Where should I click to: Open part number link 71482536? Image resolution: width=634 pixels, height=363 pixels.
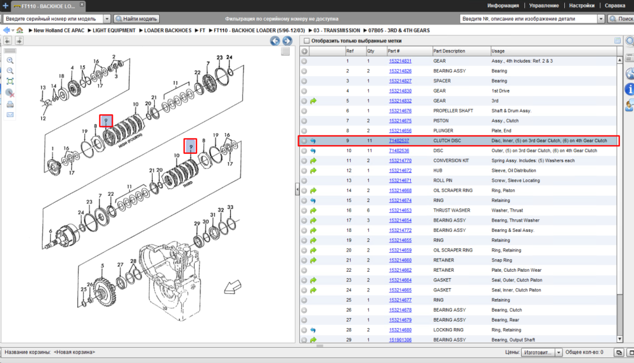(x=399, y=151)
